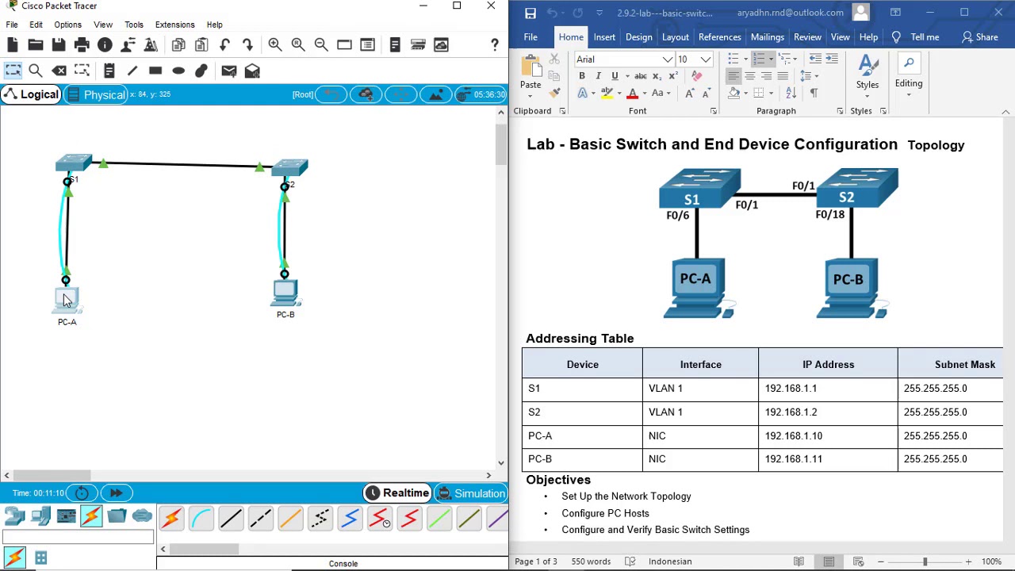Screen dimensions: 1015x571
Task: Switch to Physical workspace view
Action: [95, 95]
